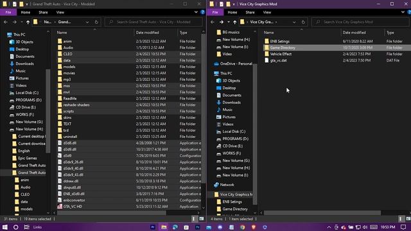Open Network in Graphics Mod navigation pane
The width and height of the screenshot is (411, 231).
click(x=227, y=185)
